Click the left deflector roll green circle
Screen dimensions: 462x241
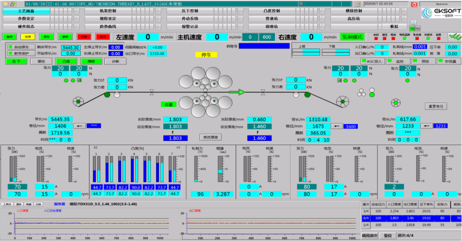[x=107, y=94]
